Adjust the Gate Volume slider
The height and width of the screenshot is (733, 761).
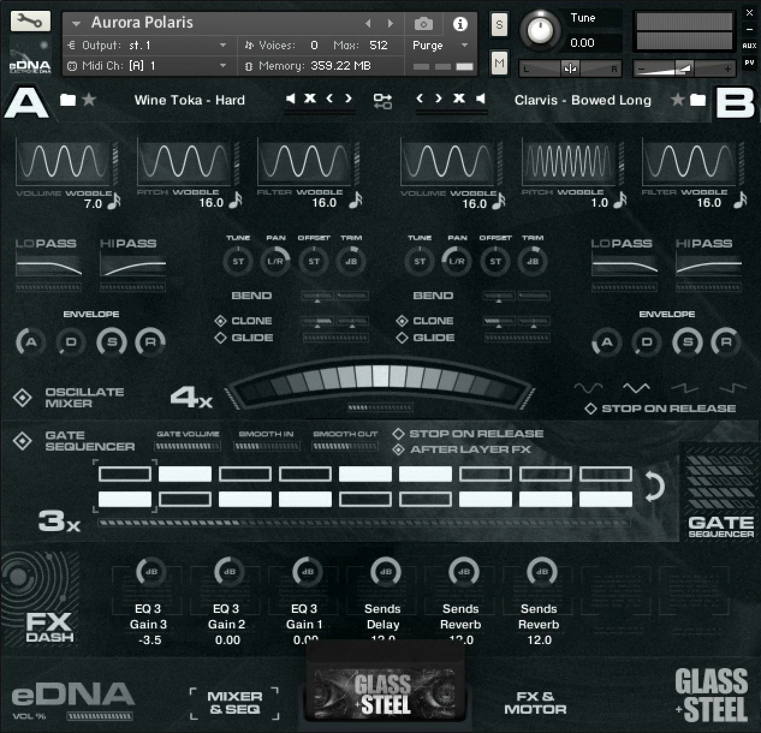188,446
